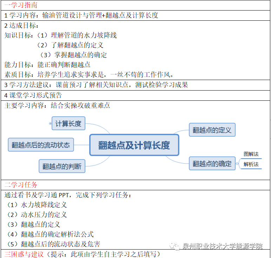Select the 翻越点的定义 node
Image resolution: width=271 pixels, height=258 pixels.
212,130
